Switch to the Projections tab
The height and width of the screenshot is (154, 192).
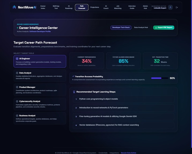95,7
